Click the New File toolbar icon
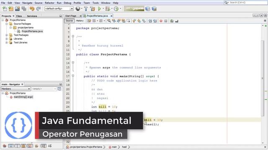 click(5, 9)
